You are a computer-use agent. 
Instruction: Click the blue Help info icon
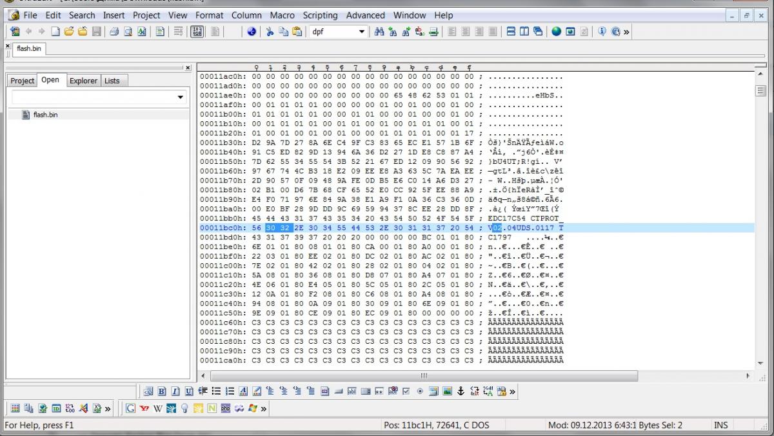click(x=602, y=31)
